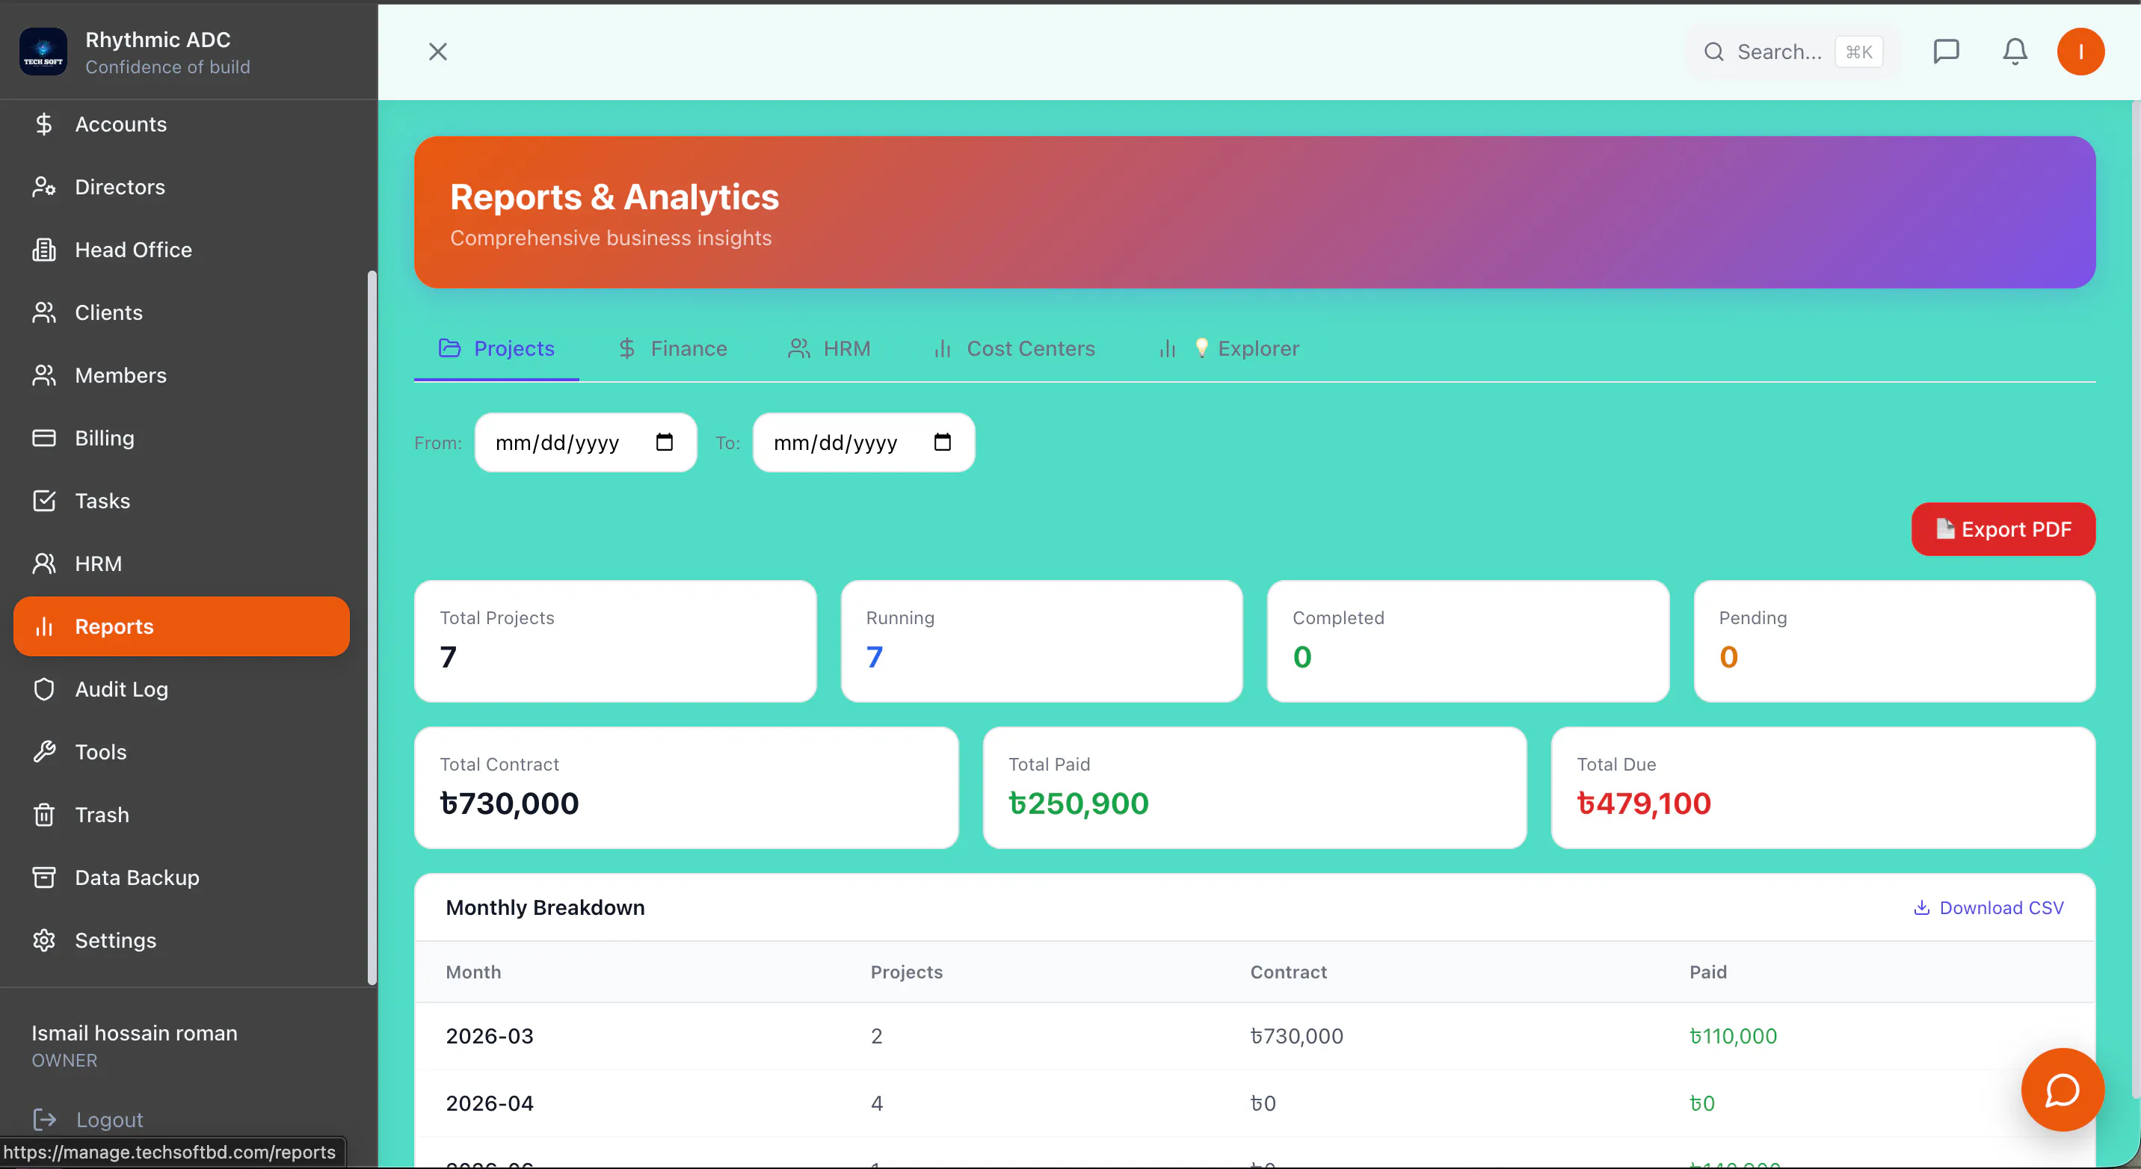Image resolution: width=2141 pixels, height=1169 pixels.
Task: Click the Completed projects card
Action: pyautogui.click(x=1467, y=641)
